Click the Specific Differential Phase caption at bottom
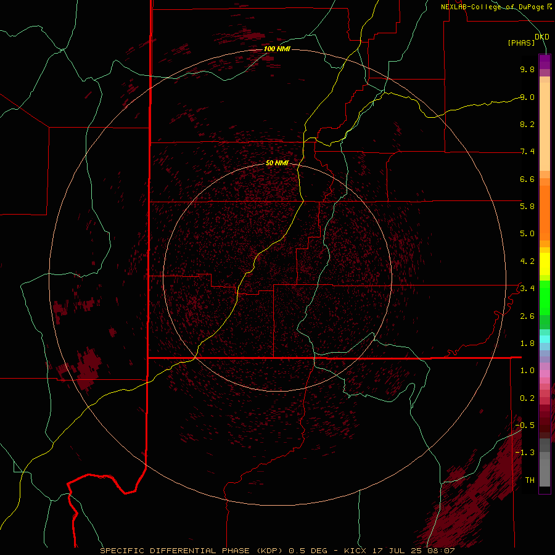Image resolution: width=555 pixels, height=555 pixels. [x=277, y=551]
